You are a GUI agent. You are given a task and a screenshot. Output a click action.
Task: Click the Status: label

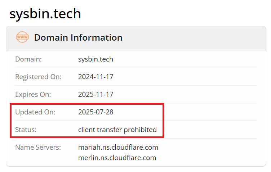(26, 130)
